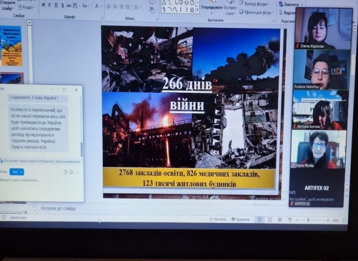
Task: Toggle Нотатки in status bar
Action: (x=218, y=219)
